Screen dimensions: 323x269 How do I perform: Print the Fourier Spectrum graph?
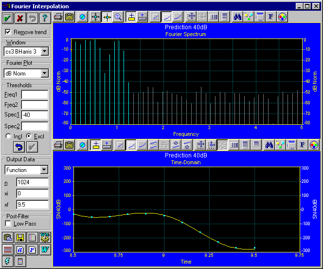tap(58, 17)
